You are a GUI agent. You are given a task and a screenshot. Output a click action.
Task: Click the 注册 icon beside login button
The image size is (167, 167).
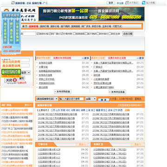point(118,3)
